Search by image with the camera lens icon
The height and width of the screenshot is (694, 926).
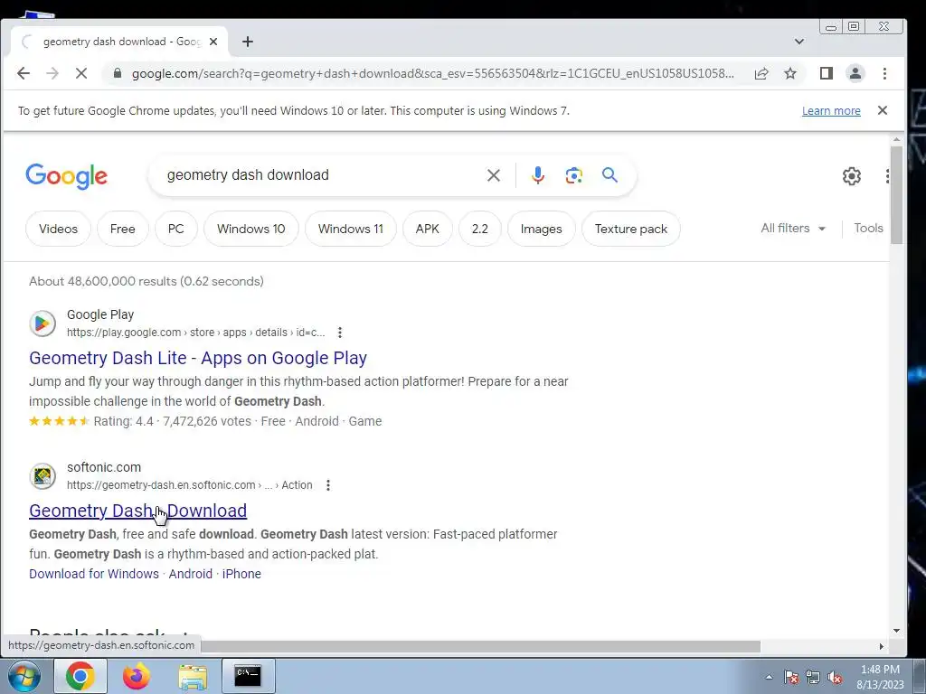[573, 175]
